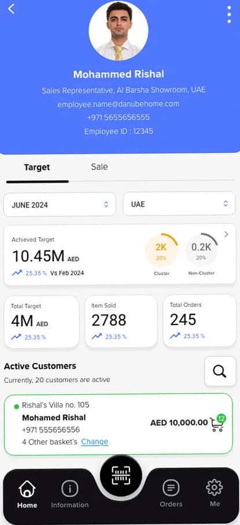
Task: Click the trend arrow in Total Target card
Action: pyautogui.click(x=16, y=337)
